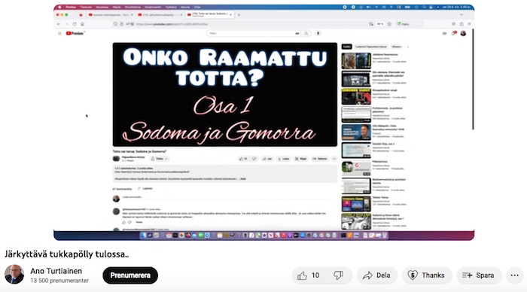This screenshot has width=527, height=292.
Task: Open Ano Turtiainen channel avatar
Action: (14, 275)
